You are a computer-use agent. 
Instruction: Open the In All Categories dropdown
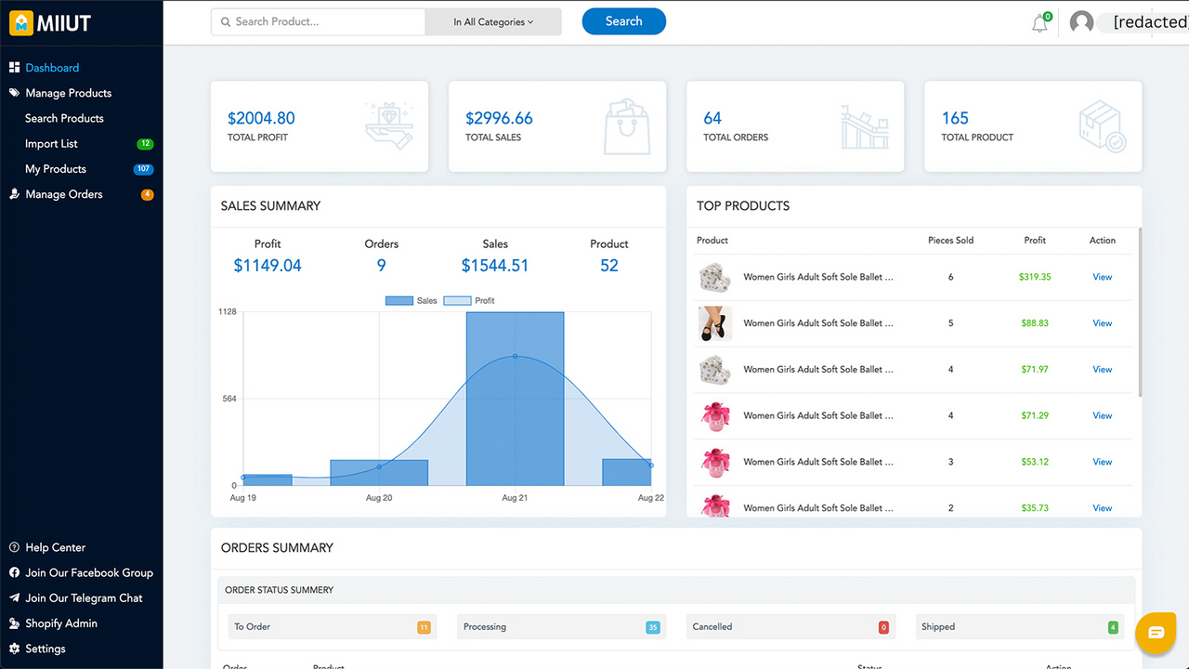[493, 22]
